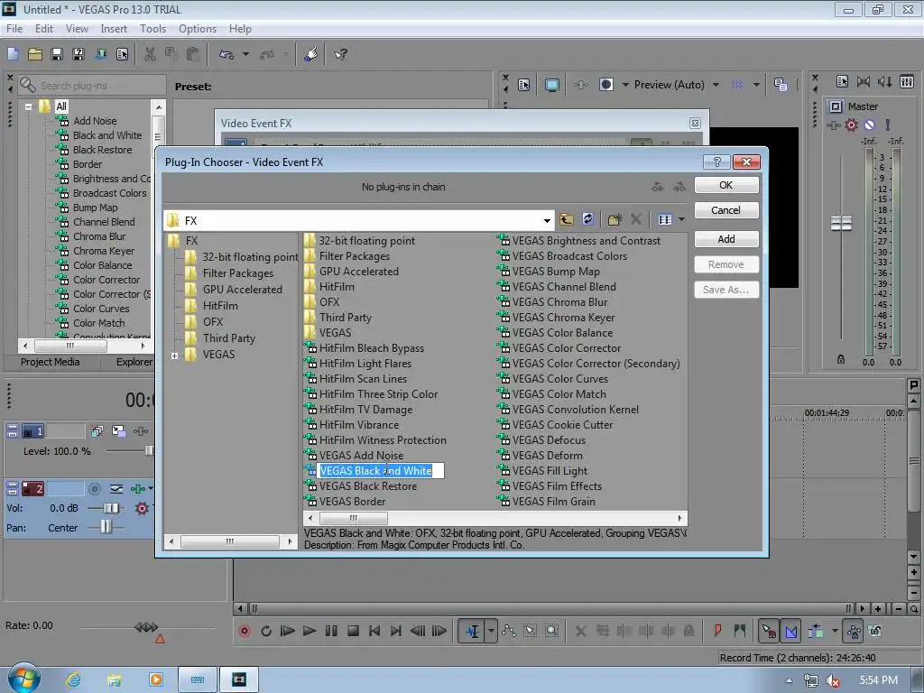Click the audio track 2 FX gear icon

pyautogui.click(x=142, y=508)
